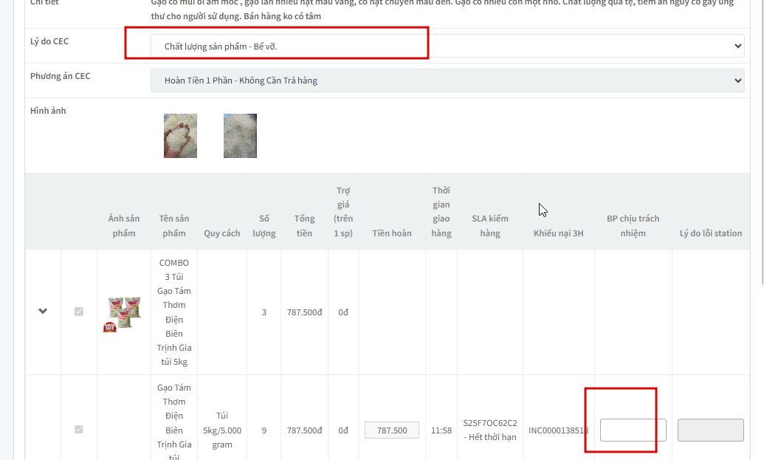Screen dimensions: 764x460
Task: Open the Phương án CEC dropdown
Action: point(447,80)
